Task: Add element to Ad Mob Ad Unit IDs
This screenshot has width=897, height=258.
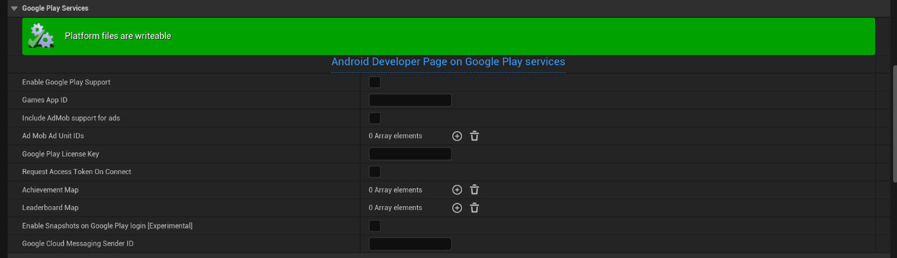Action: (457, 136)
